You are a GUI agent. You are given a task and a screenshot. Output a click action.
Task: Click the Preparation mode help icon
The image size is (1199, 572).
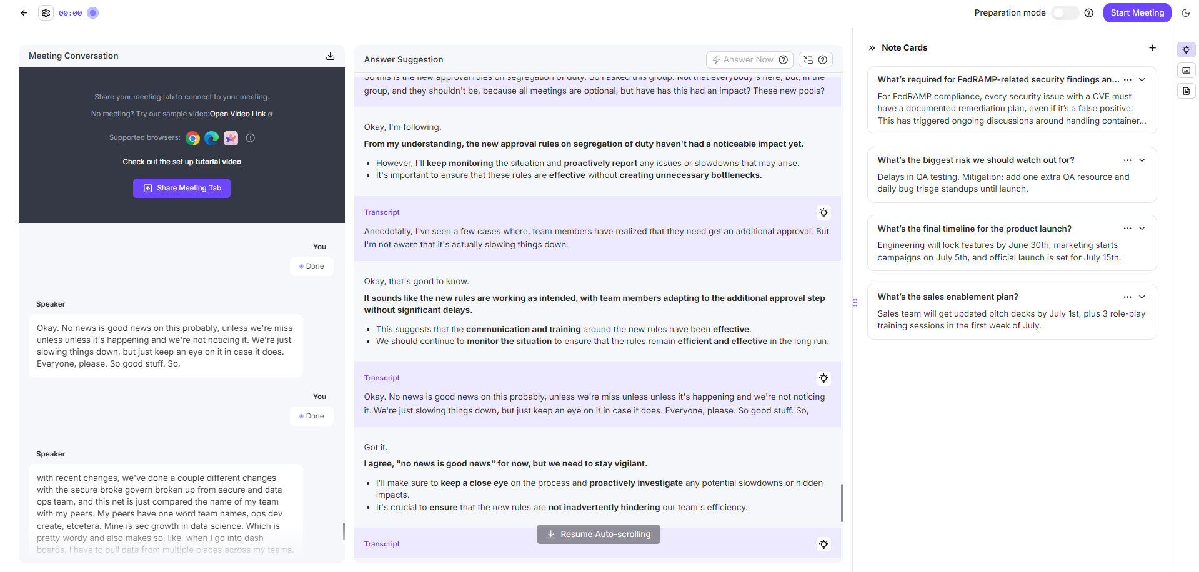tap(1089, 13)
